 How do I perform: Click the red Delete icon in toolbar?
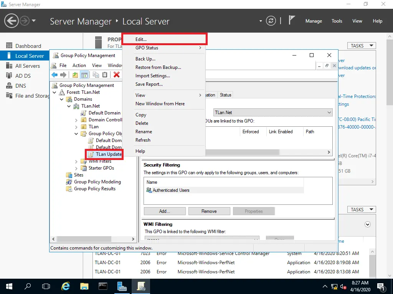pyautogui.click(x=117, y=75)
